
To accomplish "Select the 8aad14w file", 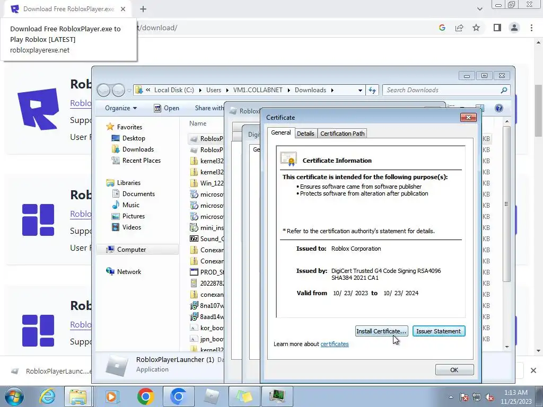I will point(207,317).
